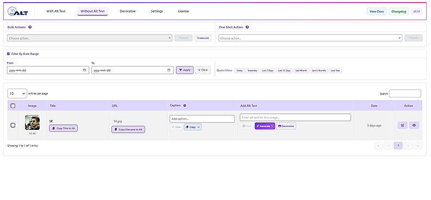Click the Enter alt text input field
Viewport: 431px width, 200px height.
point(295,117)
